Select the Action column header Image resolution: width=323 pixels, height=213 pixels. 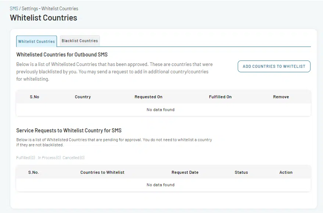click(286, 172)
